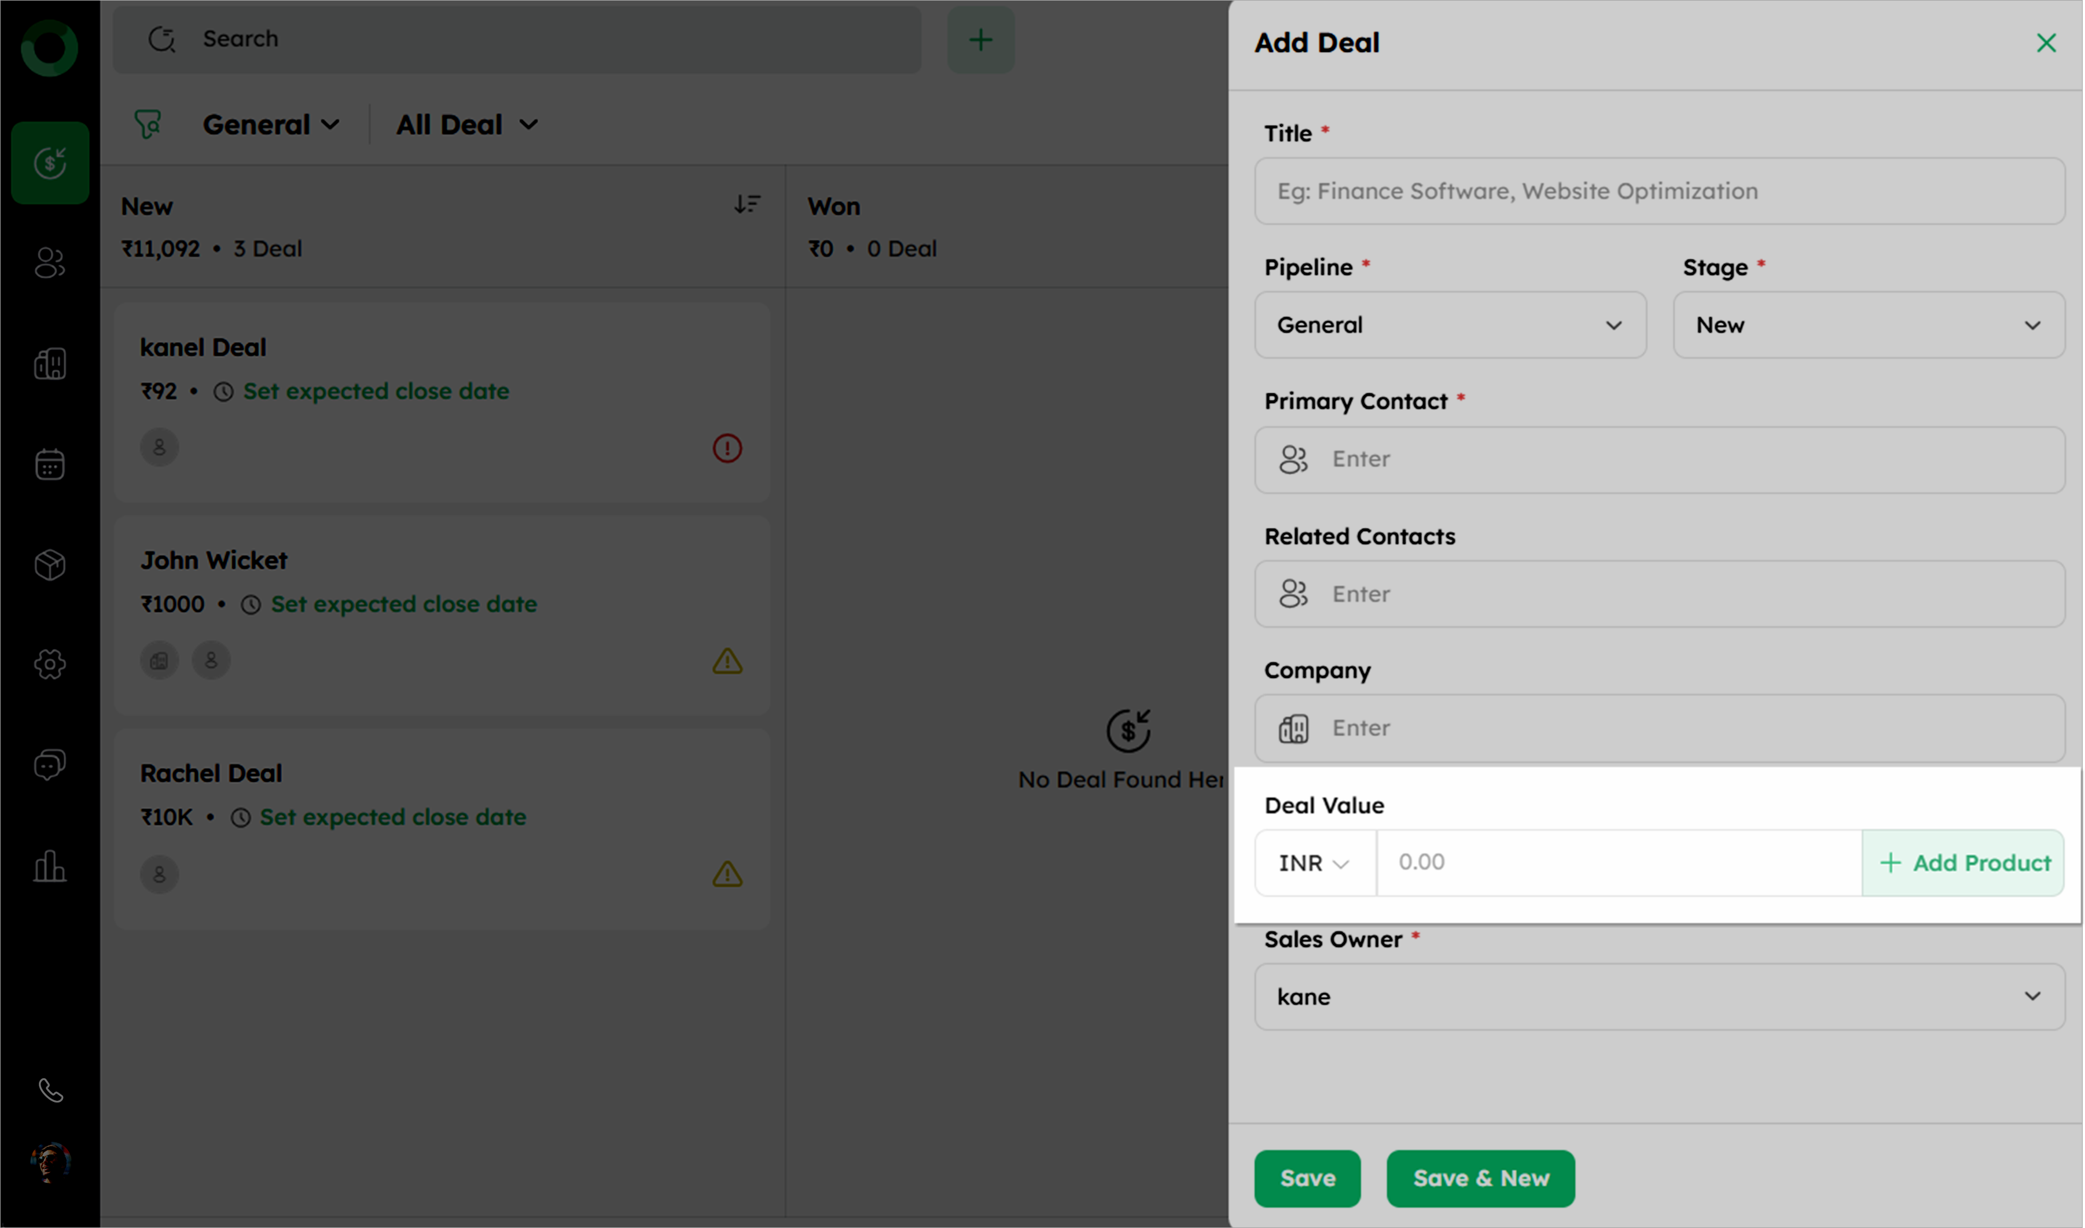The height and width of the screenshot is (1228, 2085).
Task: Expand the All Deal view dropdown
Action: [467, 125]
